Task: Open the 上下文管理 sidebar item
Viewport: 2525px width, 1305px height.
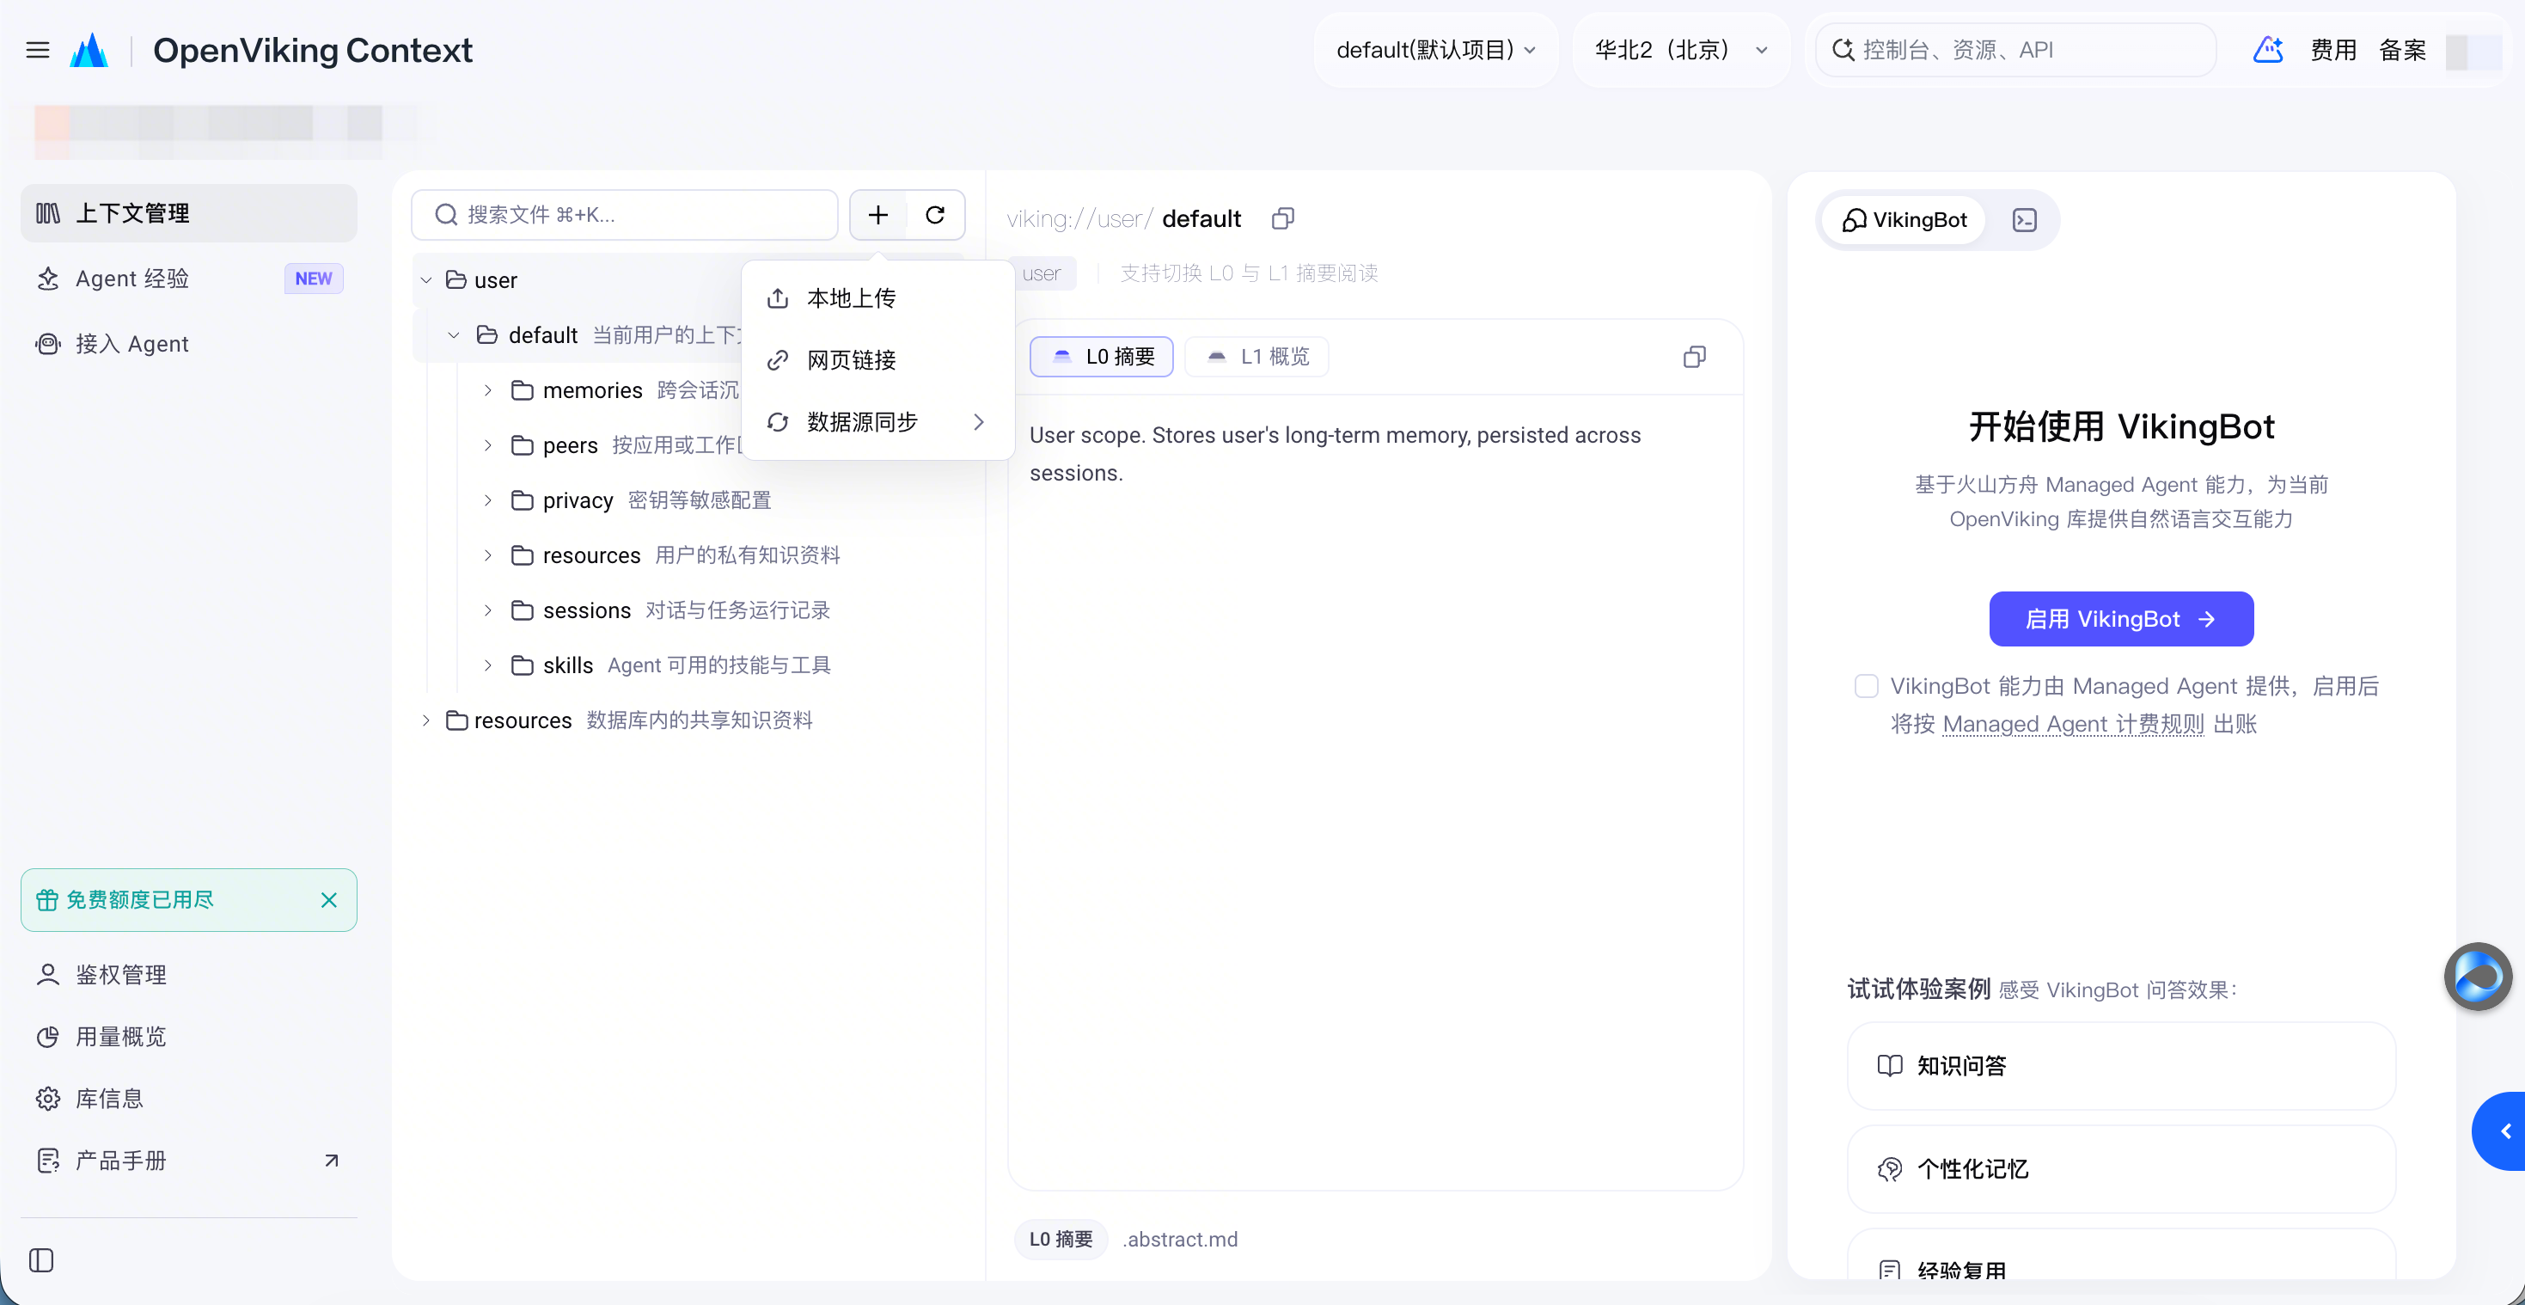Action: [189, 212]
